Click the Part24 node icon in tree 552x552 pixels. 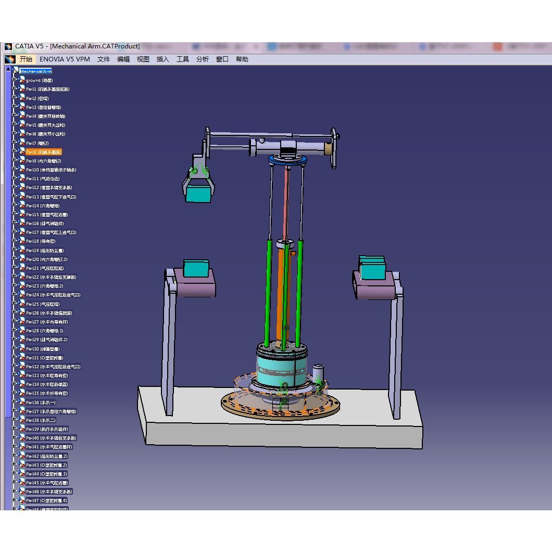[x=22, y=294]
